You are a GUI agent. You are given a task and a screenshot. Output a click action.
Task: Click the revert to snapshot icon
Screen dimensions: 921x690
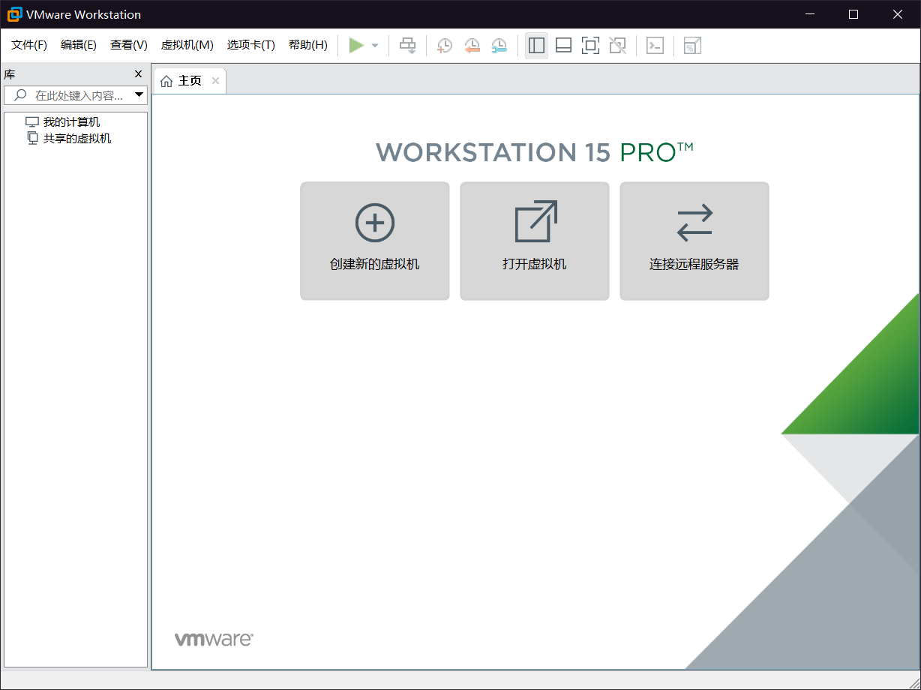click(x=472, y=46)
